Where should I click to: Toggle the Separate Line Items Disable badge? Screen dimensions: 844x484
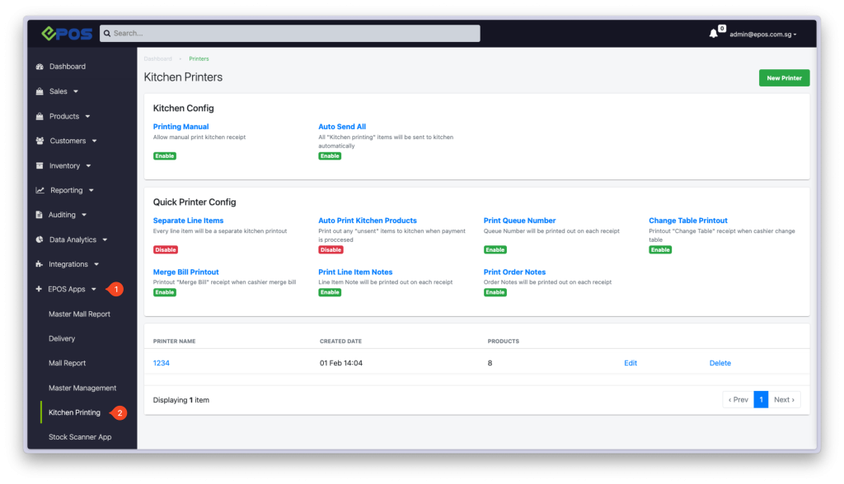click(x=165, y=249)
